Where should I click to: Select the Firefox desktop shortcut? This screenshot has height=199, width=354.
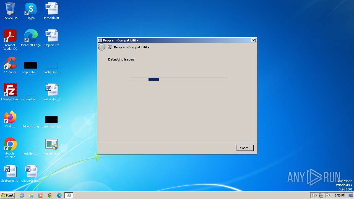10,119
